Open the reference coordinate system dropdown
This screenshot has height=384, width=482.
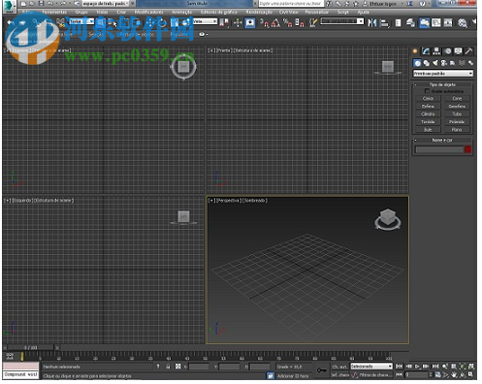click(205, 21)
